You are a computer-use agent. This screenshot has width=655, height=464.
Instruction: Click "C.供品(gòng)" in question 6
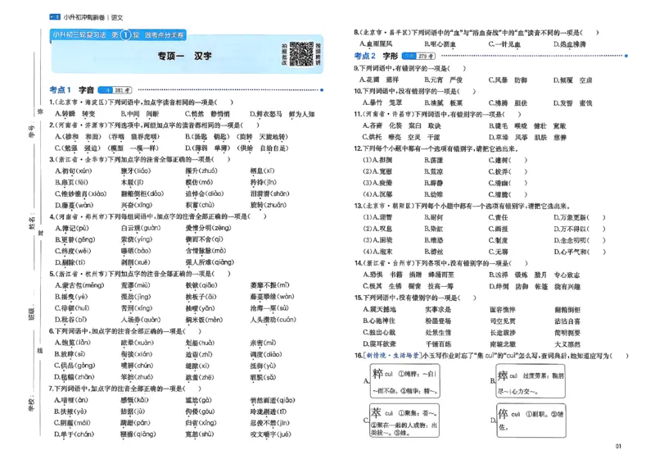[75, 366]
